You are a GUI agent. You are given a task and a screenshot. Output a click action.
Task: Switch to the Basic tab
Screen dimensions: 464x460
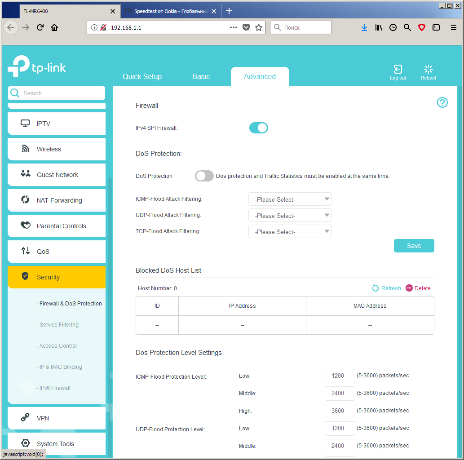(x=201, y=77)
